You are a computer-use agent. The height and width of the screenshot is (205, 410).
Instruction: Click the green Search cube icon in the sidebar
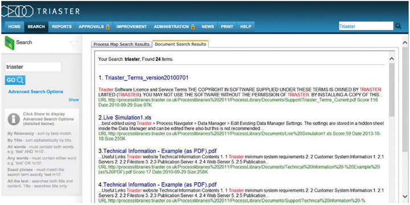(10, 43)
